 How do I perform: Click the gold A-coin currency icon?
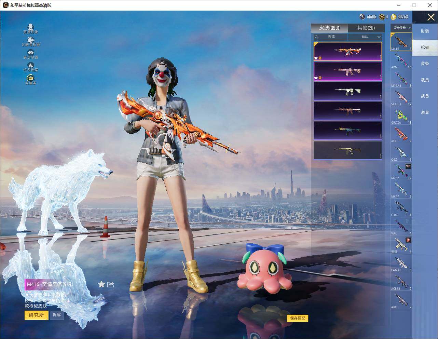(x=382, y=17)
